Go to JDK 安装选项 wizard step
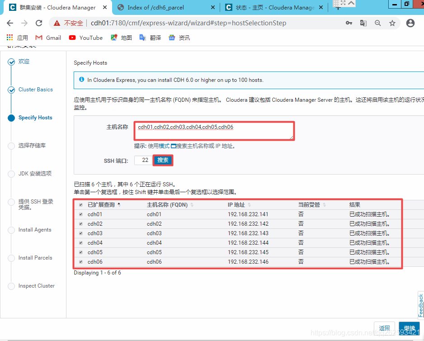This screenshot has width=424, height=341. tap(35, 174)
